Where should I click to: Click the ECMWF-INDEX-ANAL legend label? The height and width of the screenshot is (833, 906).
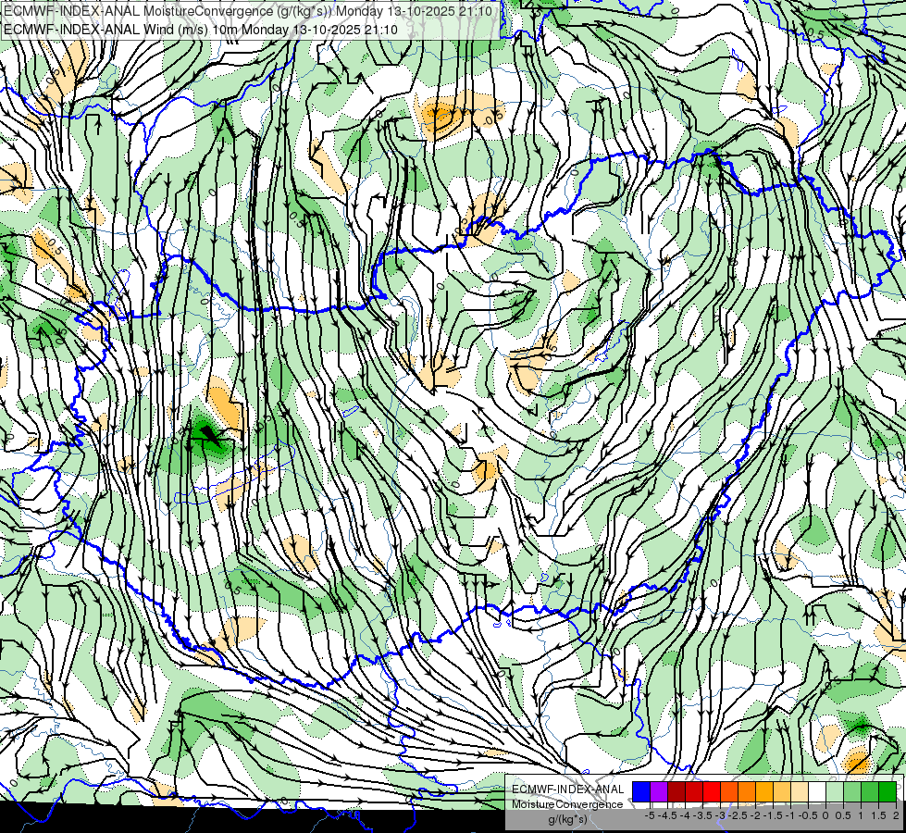(x=568, y=789)
